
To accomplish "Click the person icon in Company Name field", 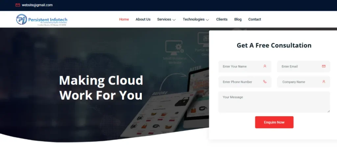I will [x=324, y=82].
